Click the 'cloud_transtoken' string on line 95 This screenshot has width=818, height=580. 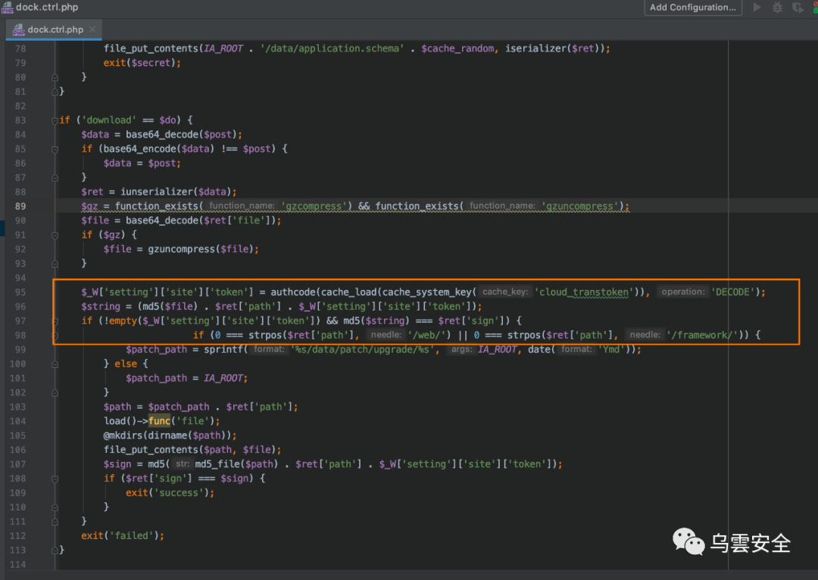tap(584, 292)
